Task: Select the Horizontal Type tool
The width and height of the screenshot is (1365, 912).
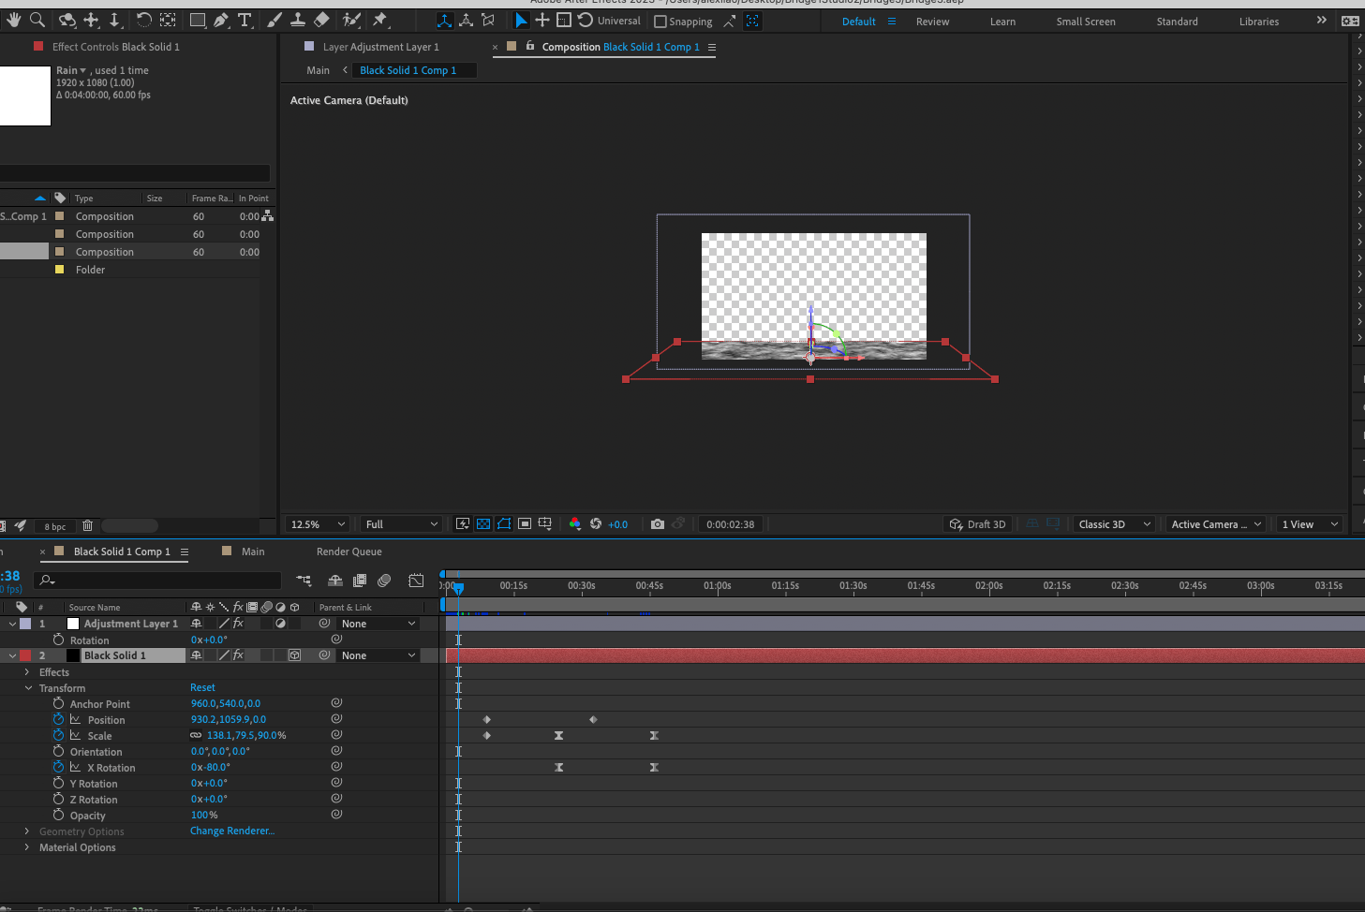Action: tap(245, 20)
